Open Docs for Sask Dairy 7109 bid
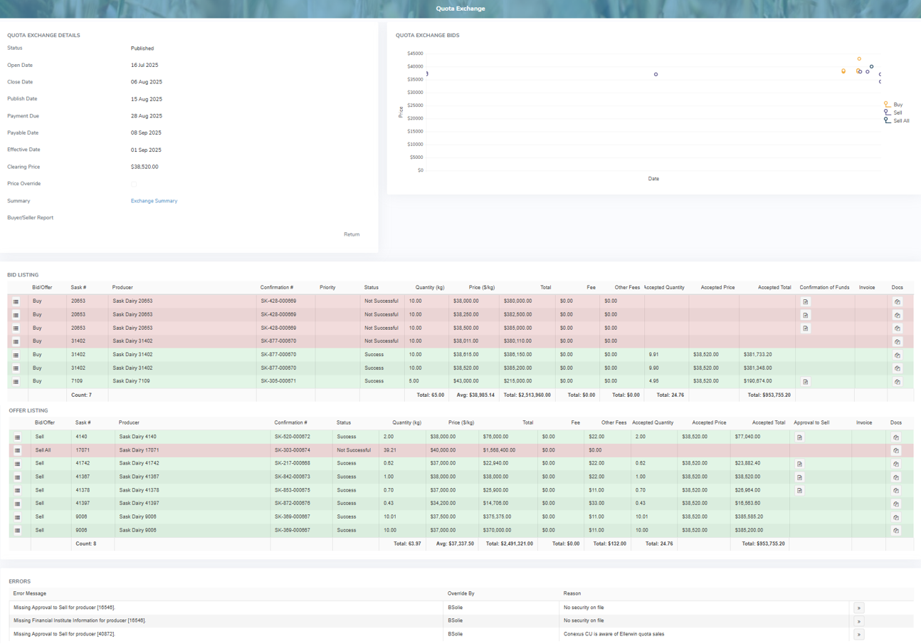921x644 pixels. pyautogui.click(x=897, y=382)
